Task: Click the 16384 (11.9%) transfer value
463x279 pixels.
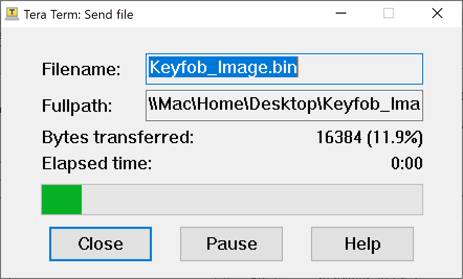Action: [369, 138]
